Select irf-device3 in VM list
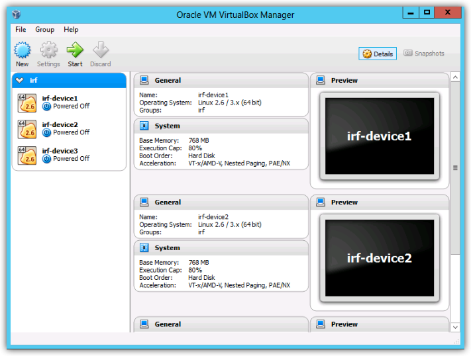 click(69, 156)
